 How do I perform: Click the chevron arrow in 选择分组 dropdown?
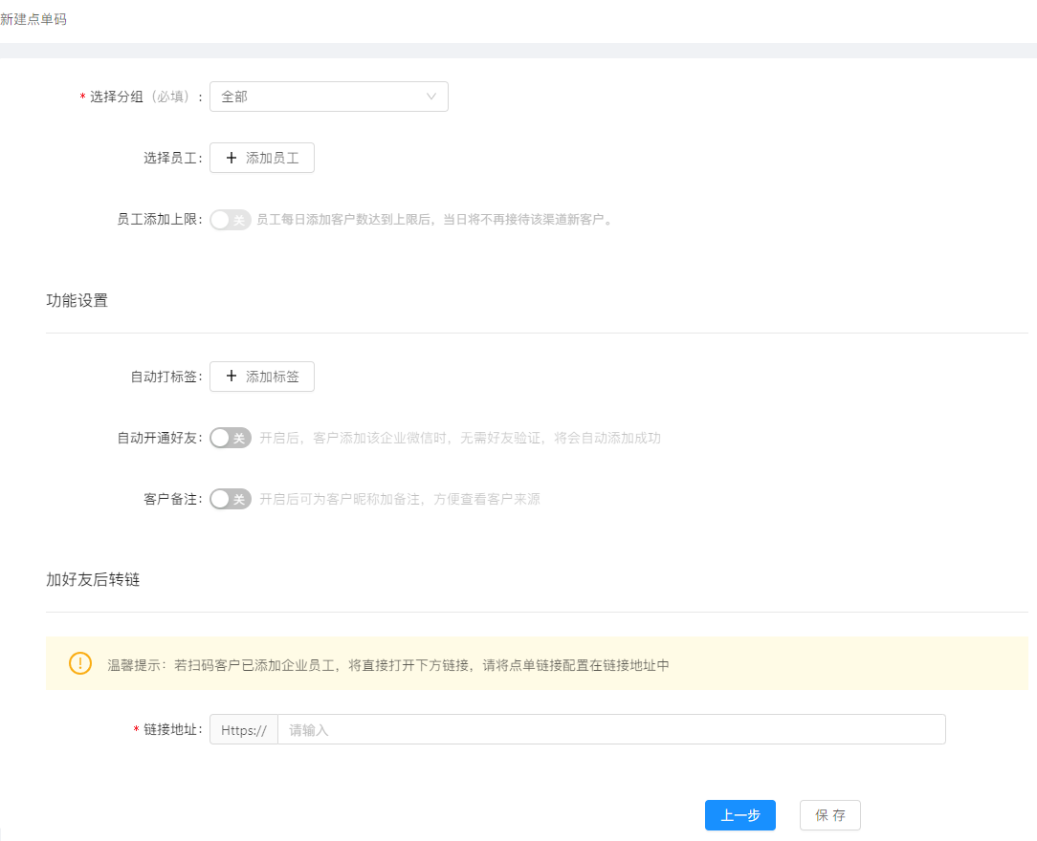coord(431,97)
